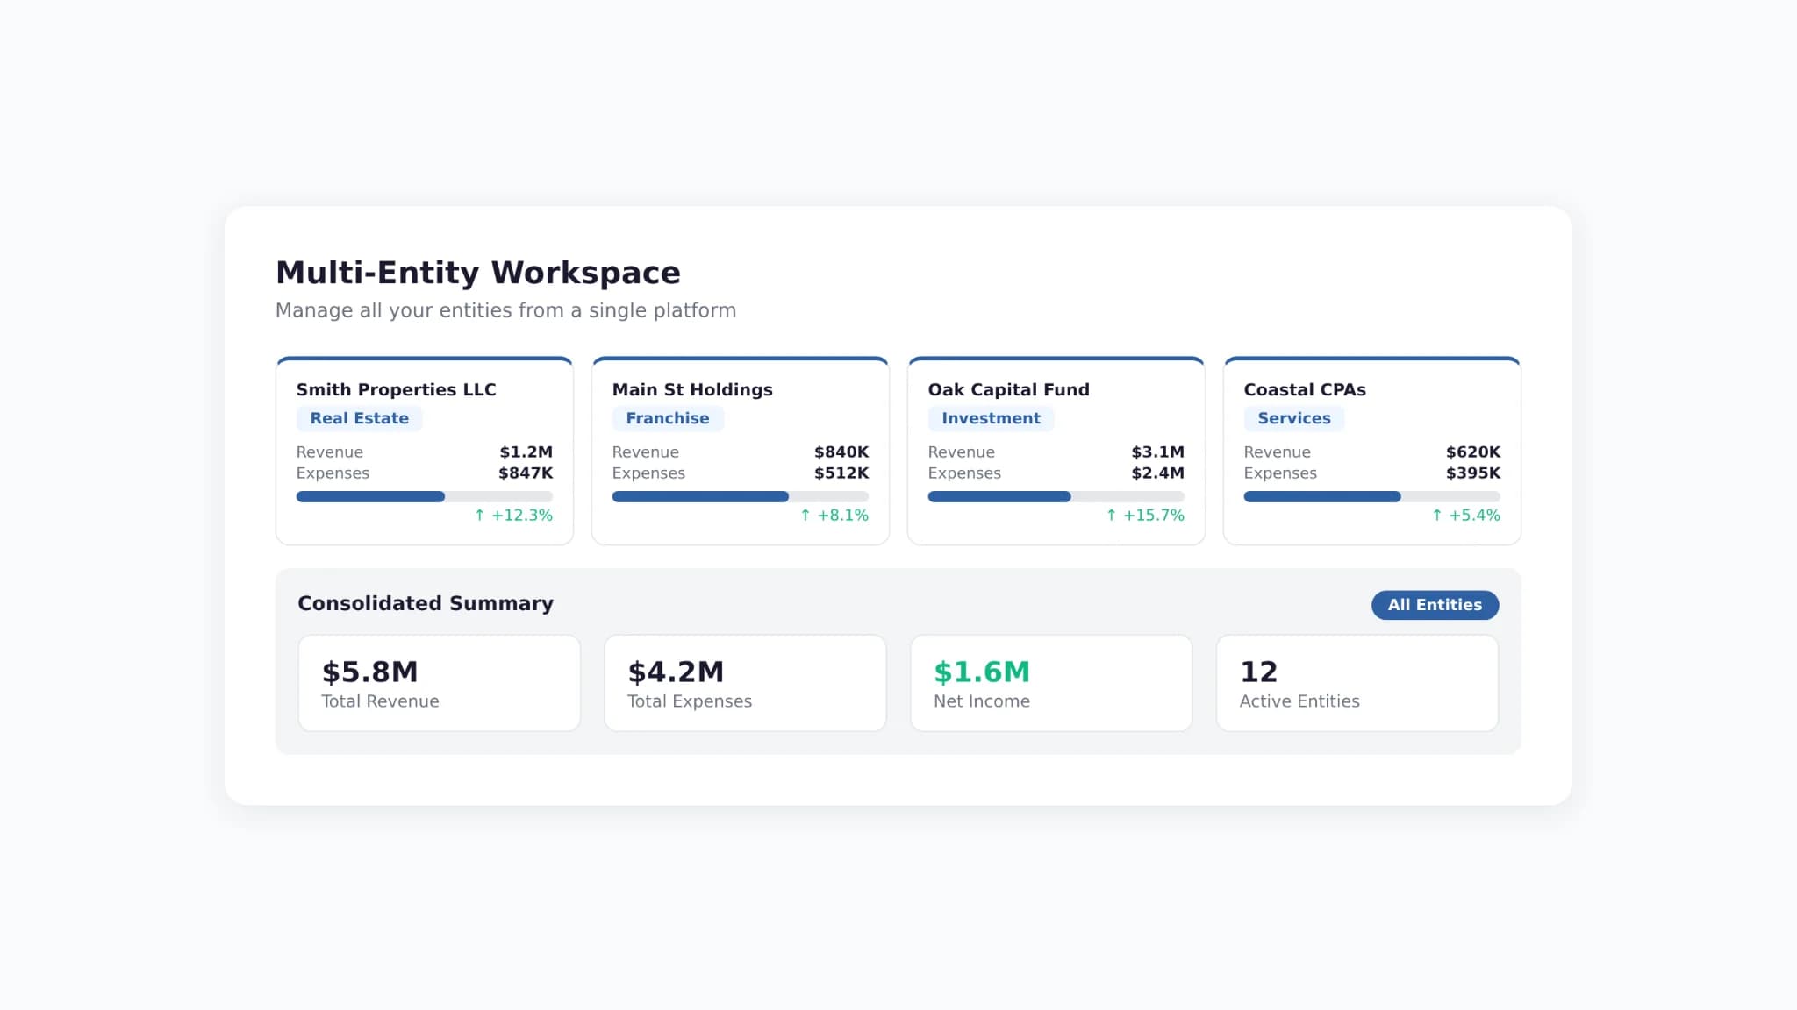Open the $1.6M Net Income tile
Viewport: 1797px width, 1010px height.
(x=1051, y=683)
